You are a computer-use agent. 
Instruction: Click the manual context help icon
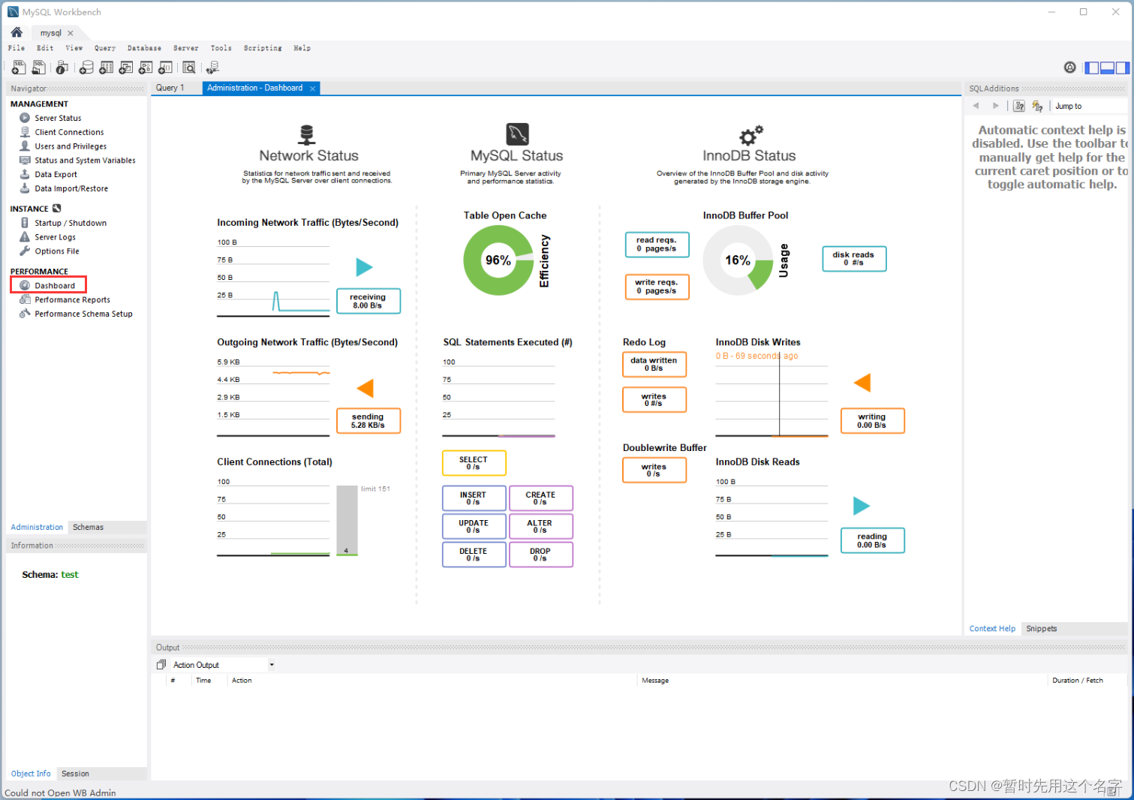(x=1019, y=106)
